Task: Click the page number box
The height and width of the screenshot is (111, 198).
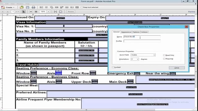Action: tap(13, 12)
